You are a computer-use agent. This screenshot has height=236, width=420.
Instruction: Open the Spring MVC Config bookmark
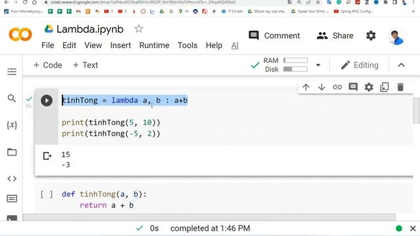point(354,11)
